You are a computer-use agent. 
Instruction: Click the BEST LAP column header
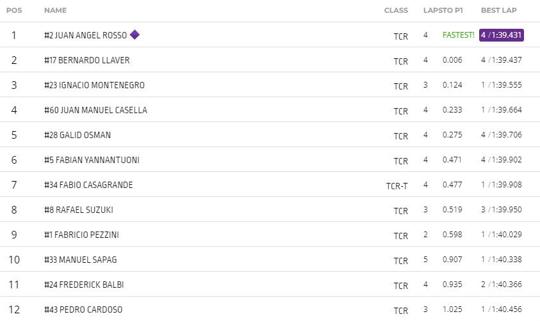pyautogui.click(x=498, y=10)
